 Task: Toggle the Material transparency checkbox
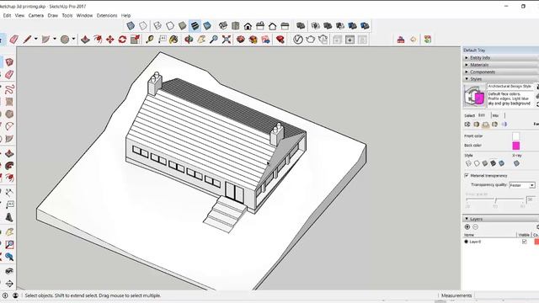coord(467,176)
